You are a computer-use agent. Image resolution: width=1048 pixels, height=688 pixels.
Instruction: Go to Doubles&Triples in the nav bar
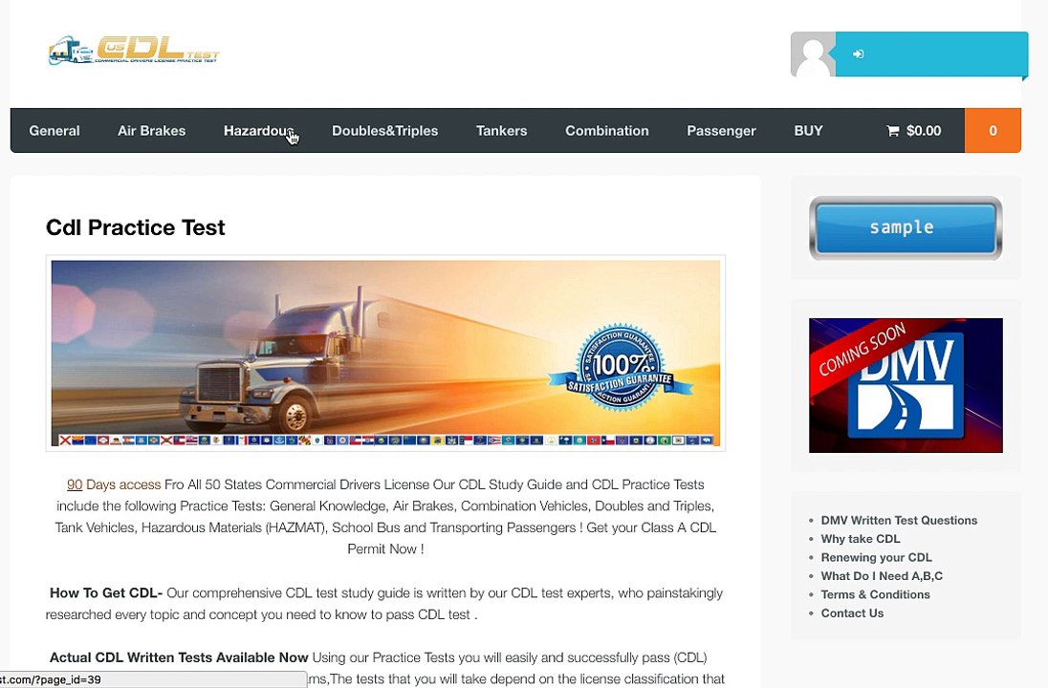[385, 131]
